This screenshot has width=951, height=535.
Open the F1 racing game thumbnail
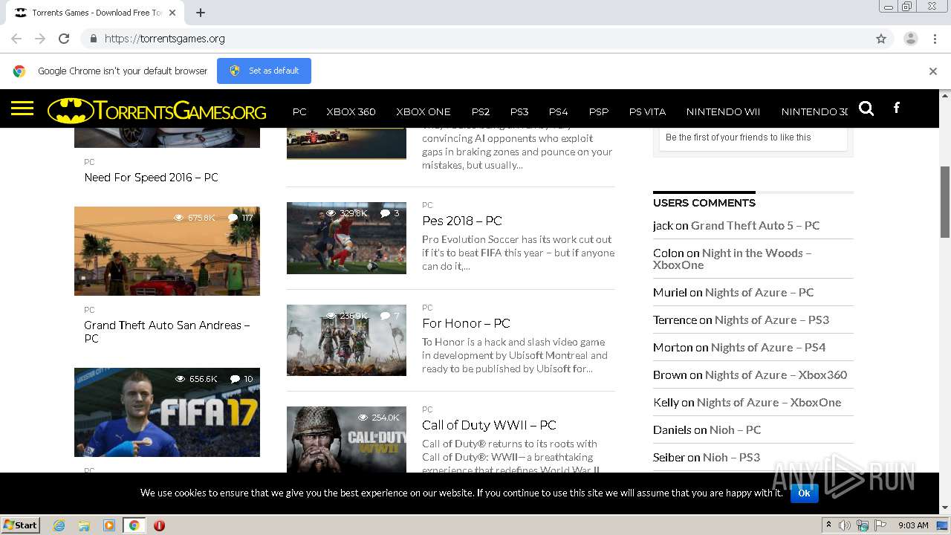pyautogui.click(x=346, y=143)
